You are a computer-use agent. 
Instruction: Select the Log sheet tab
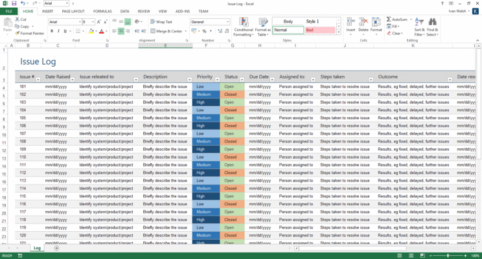(x=37, y=248)
